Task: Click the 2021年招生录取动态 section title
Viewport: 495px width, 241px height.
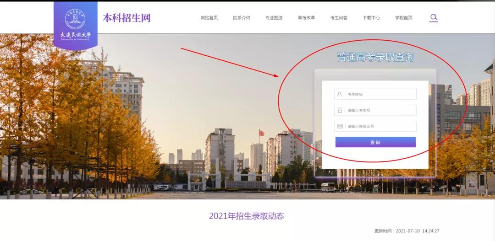Action: point(247,216)
